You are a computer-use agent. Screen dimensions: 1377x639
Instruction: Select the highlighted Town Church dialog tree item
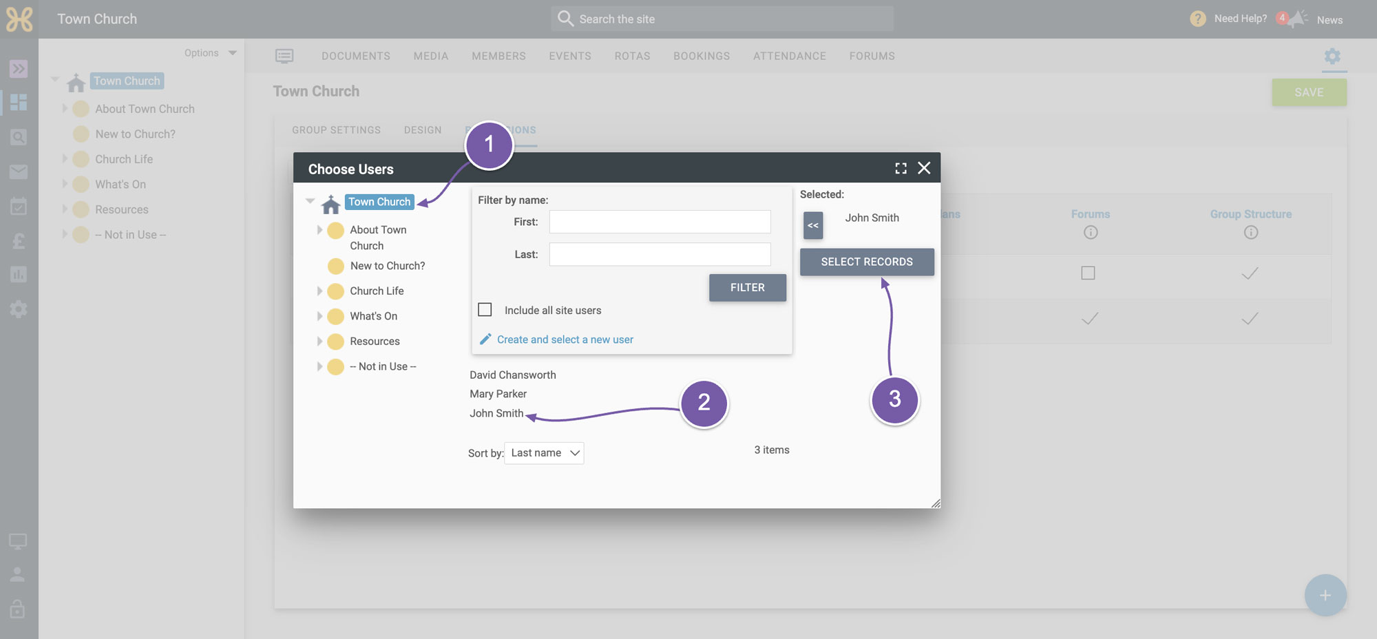(x=379, y=202)
